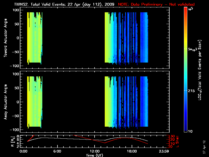209x157 pixels.
Task: Click the rightmost blue block in Away panel
Action: (144, 102)
